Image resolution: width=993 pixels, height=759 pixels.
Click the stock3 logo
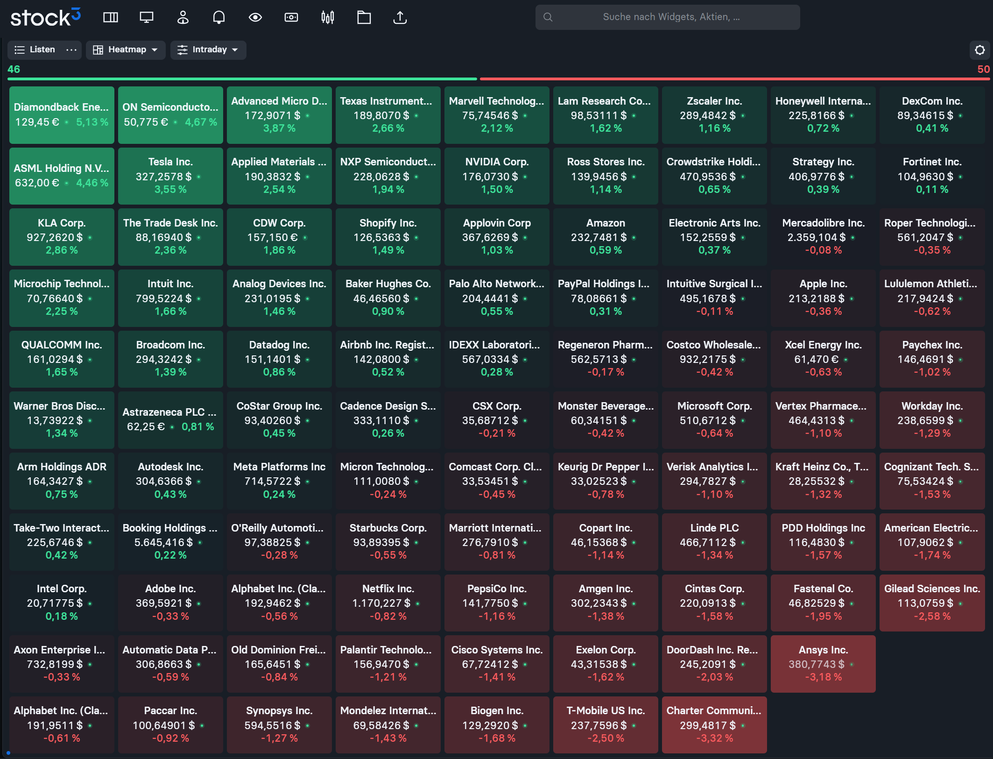click(45, 17)
